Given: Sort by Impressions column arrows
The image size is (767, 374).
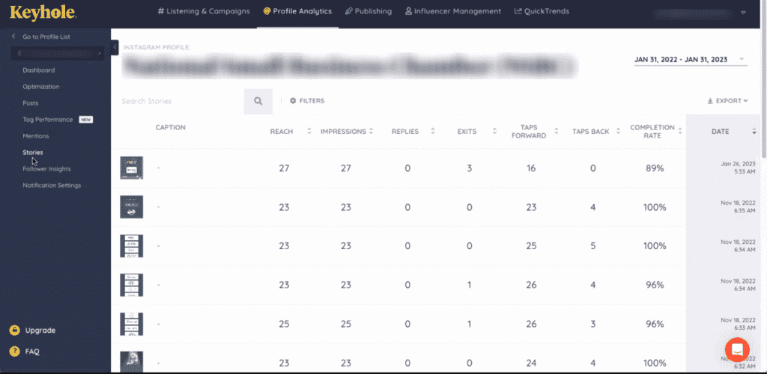Looking at the screenshot, I should pyautogui.click(x=371, y=132).
